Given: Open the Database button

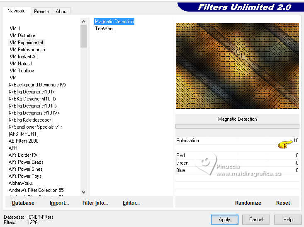Looking at the screenshot, I should (23, 203).
